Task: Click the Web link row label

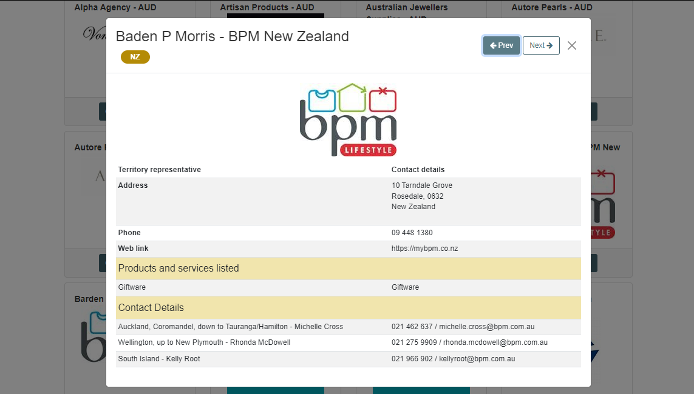Action: point(133,249)
